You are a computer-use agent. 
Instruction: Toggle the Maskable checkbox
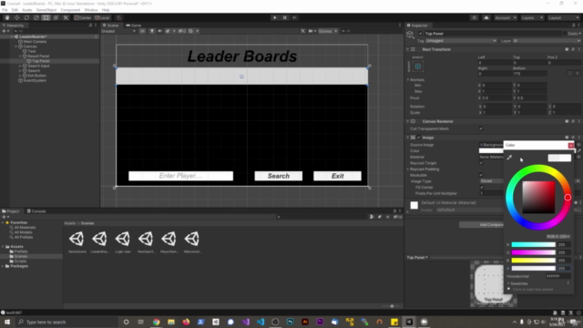481,175
